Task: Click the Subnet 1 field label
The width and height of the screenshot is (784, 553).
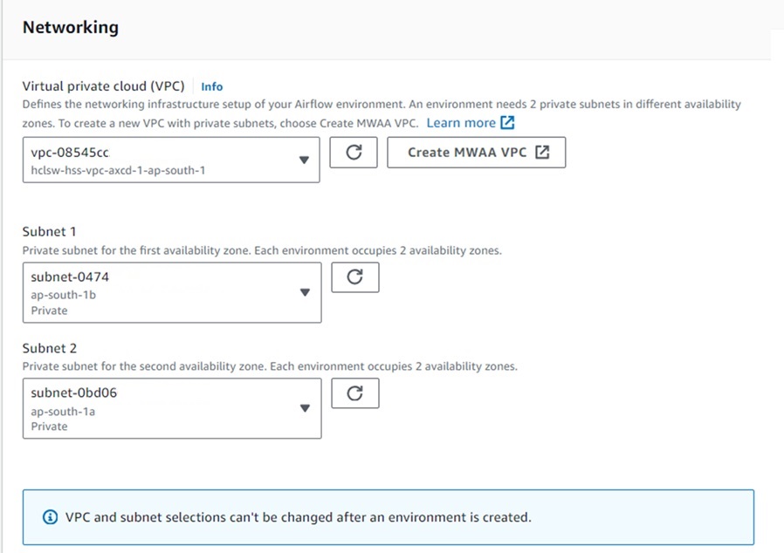Action: [x=49, y=231]
